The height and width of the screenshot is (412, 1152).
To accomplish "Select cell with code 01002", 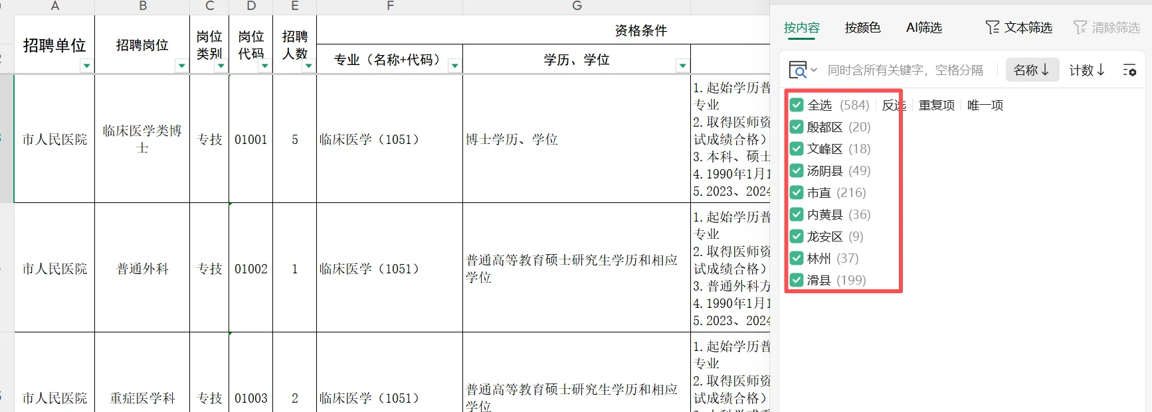I will (251, 268).
